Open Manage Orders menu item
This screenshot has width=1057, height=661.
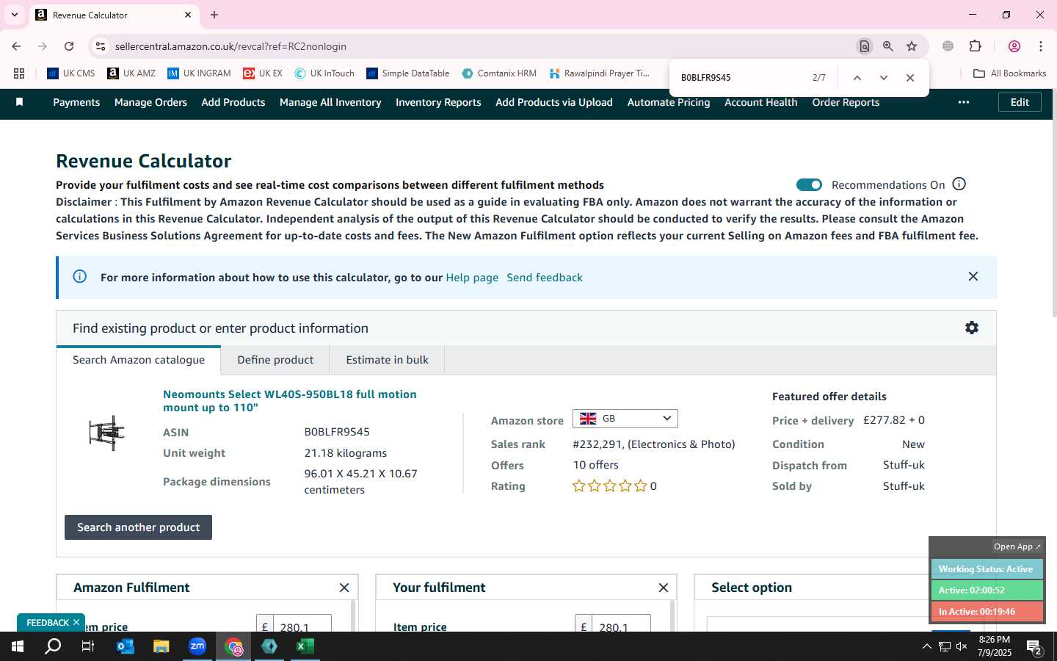coord(150,102)
